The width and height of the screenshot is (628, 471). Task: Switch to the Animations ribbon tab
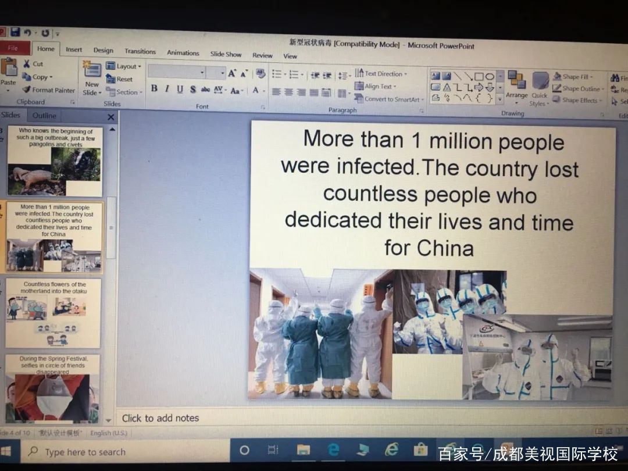point(183,53)
